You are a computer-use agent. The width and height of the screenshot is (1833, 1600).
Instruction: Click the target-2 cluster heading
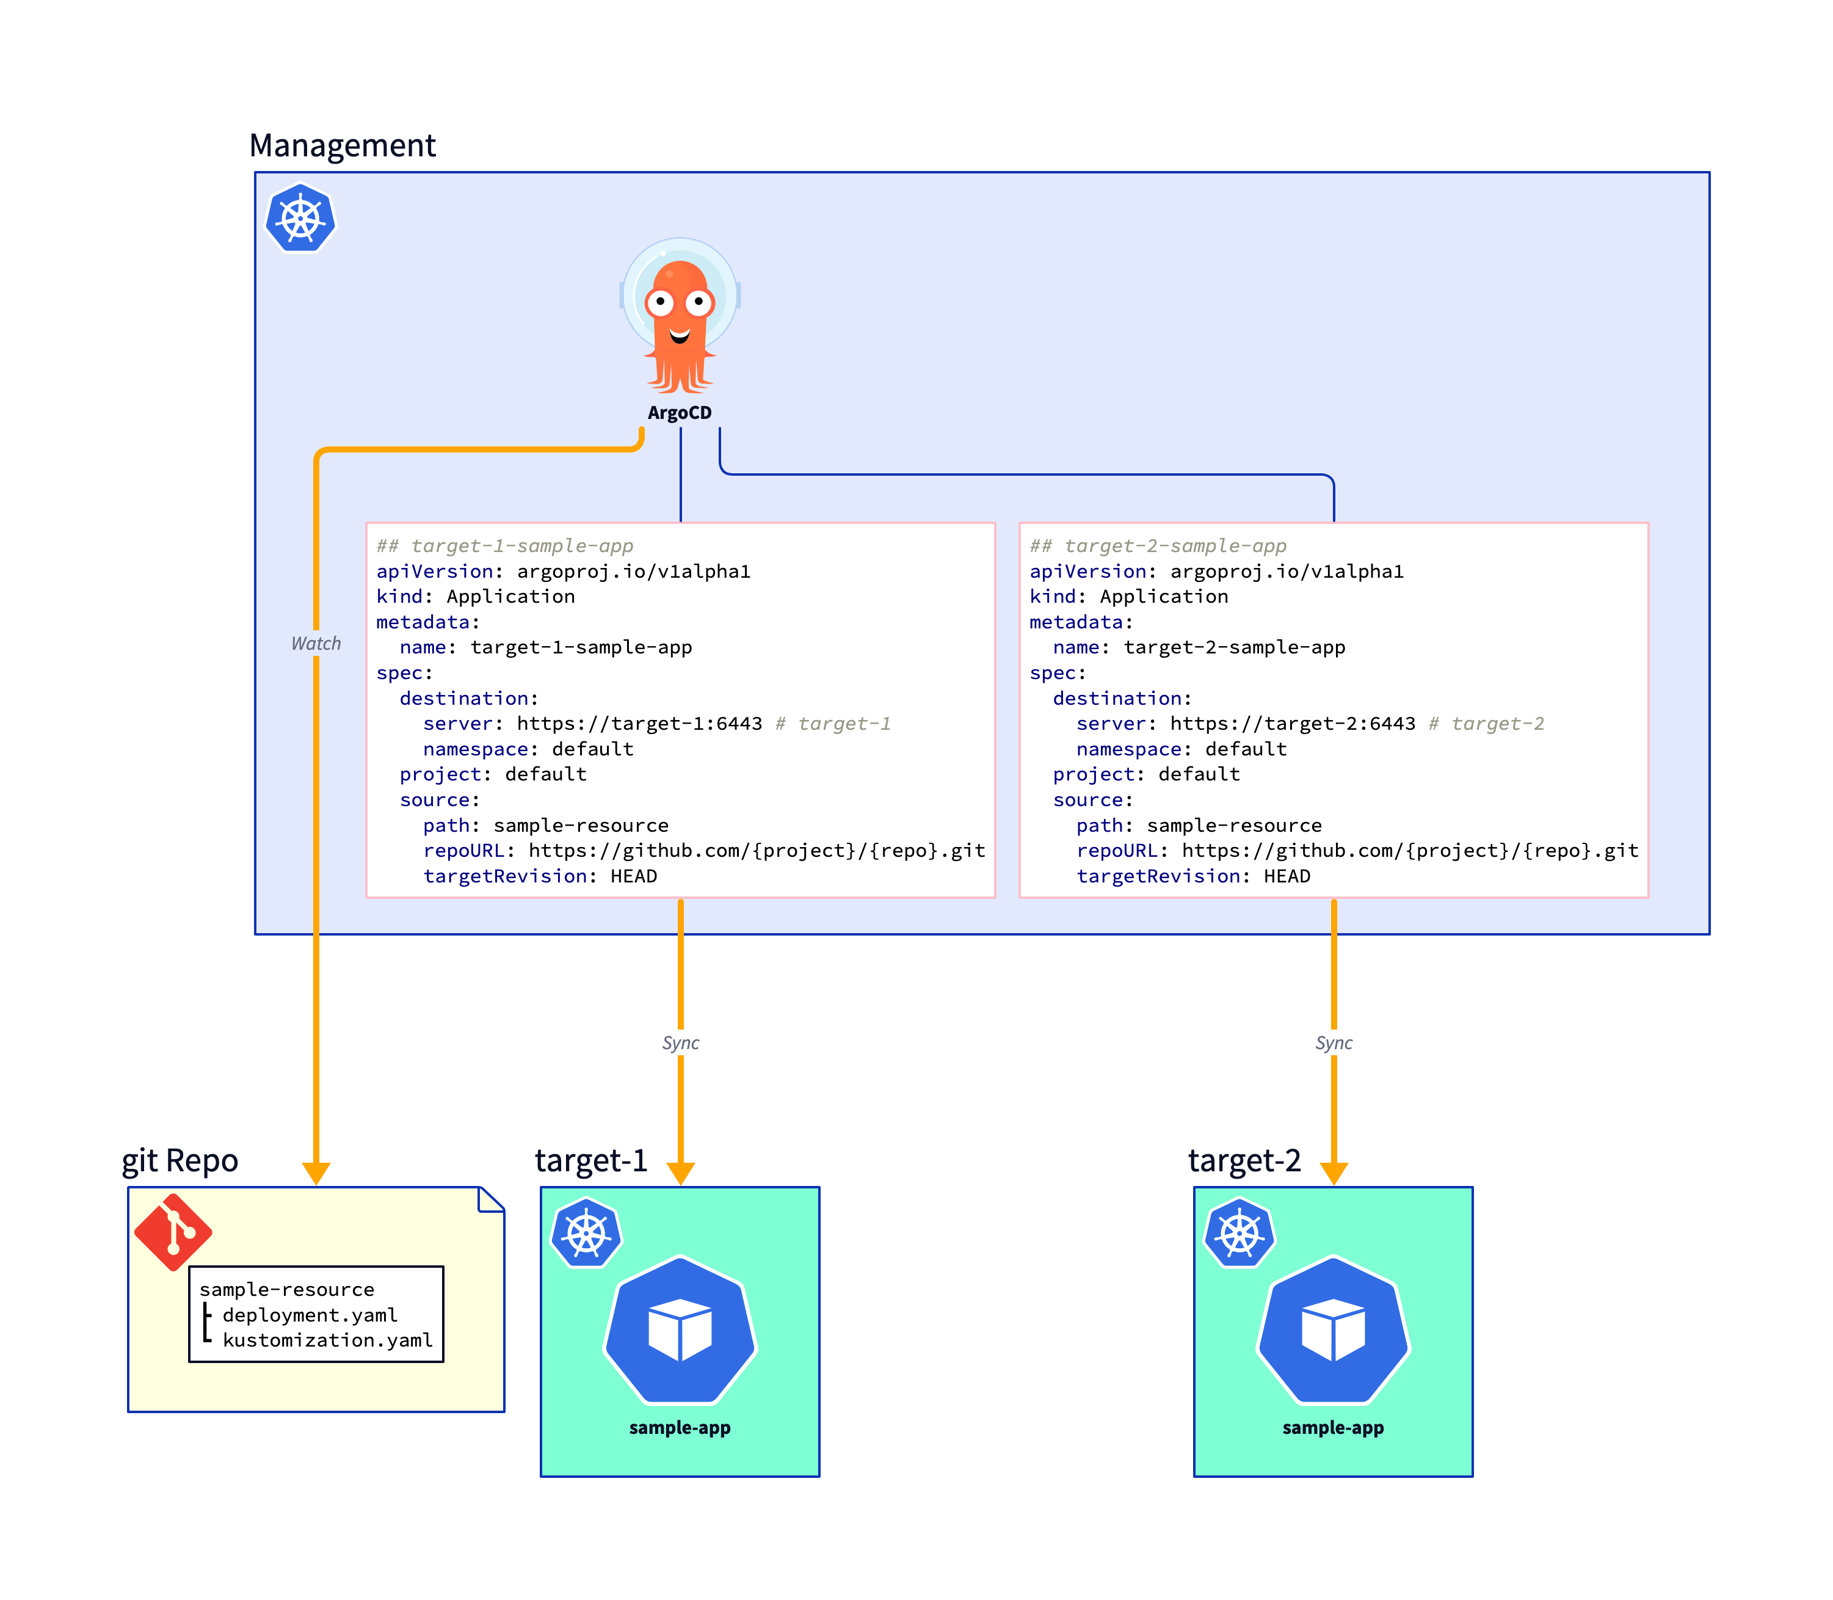[1244, 1160]
